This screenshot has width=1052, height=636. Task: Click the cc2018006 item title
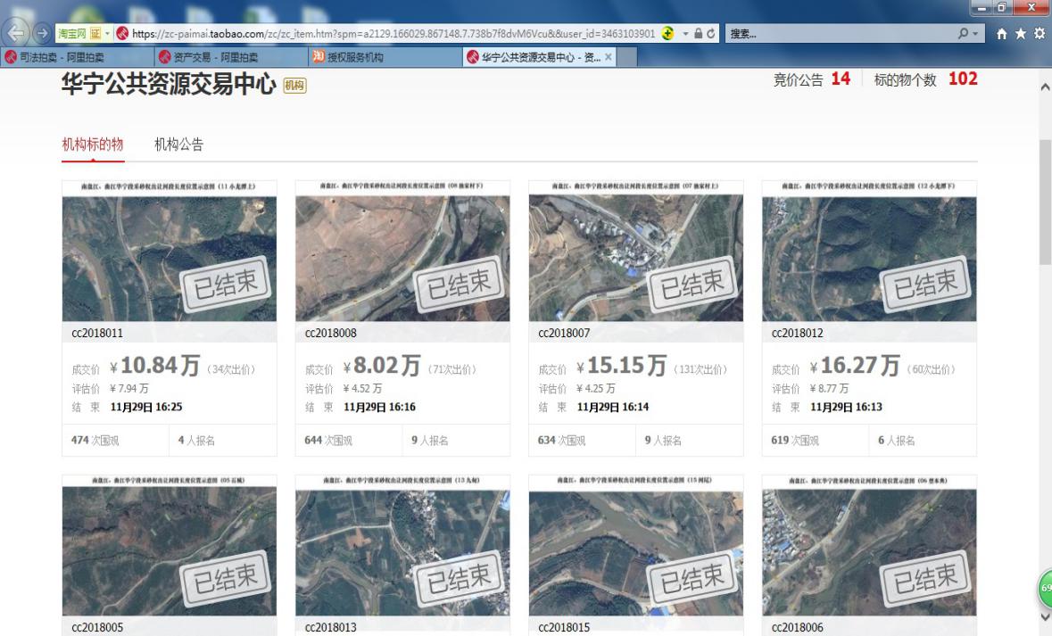pos(798,627)
